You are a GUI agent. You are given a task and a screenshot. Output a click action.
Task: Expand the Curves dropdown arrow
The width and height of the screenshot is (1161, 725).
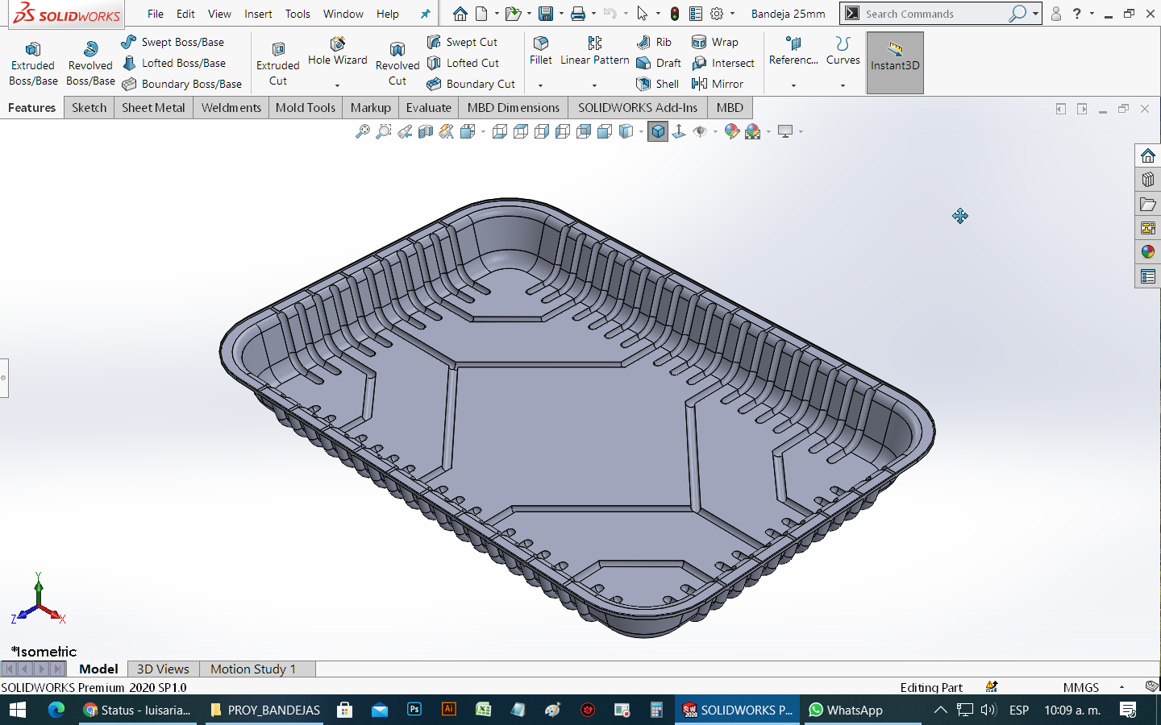click(843, 85)
